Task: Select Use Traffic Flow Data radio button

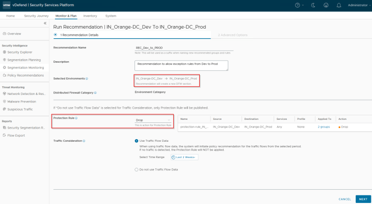Action: tap(137, 141)
